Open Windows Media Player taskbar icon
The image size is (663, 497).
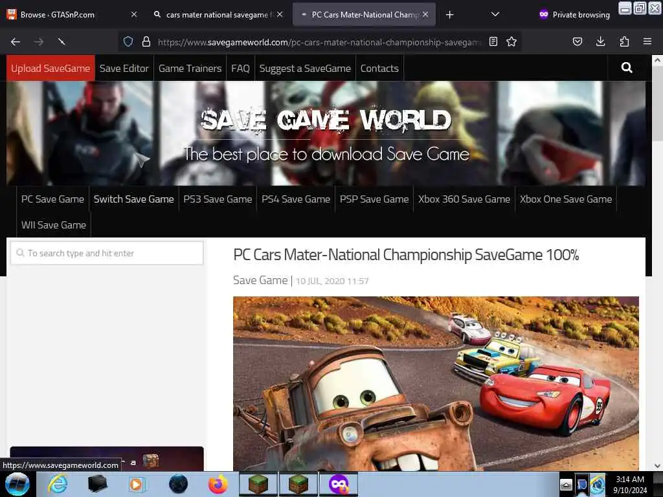[136, 484]
